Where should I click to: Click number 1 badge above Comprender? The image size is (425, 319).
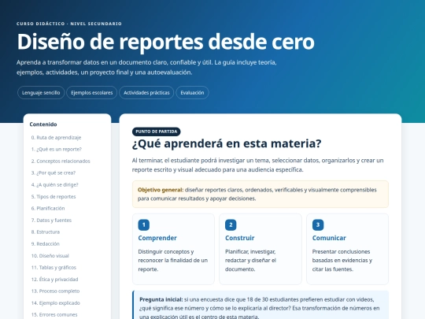tap(144, 224)
